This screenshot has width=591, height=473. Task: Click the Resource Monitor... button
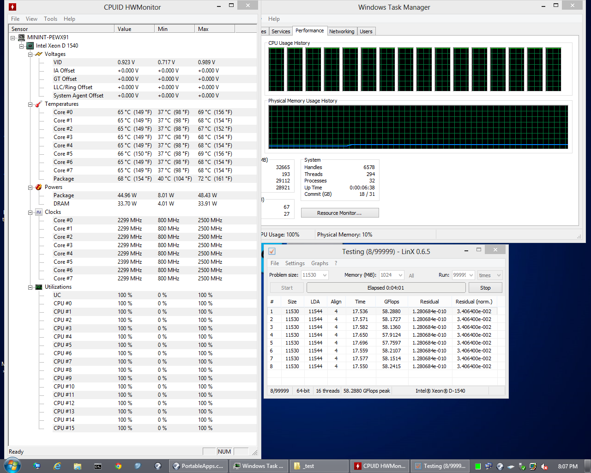[x=339, y=213]
